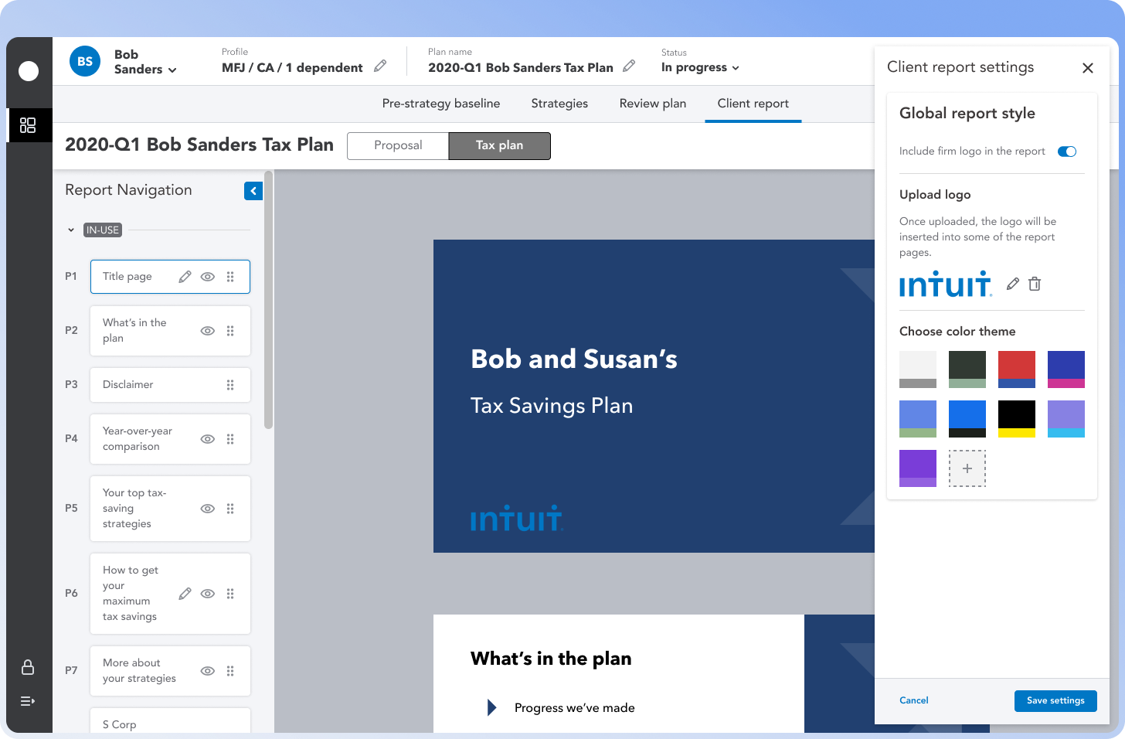The width and height of the screenshot is (1125, 739).
Task: Grab the drag handle on Title page
Action: point(230,277)
